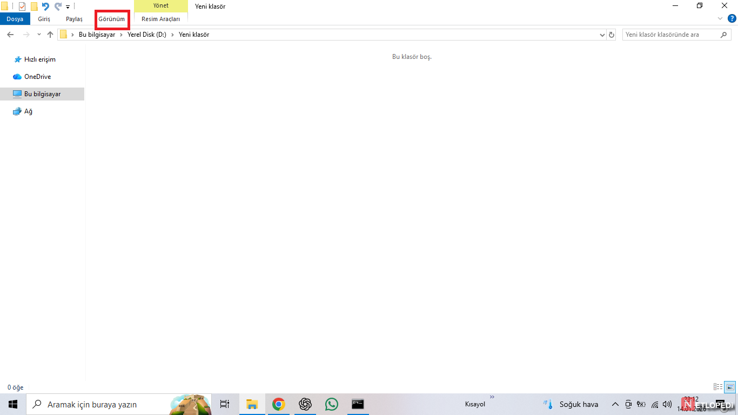
Task: Click Yerel Disk (D:) in the address path
Action: coord(147,35)
